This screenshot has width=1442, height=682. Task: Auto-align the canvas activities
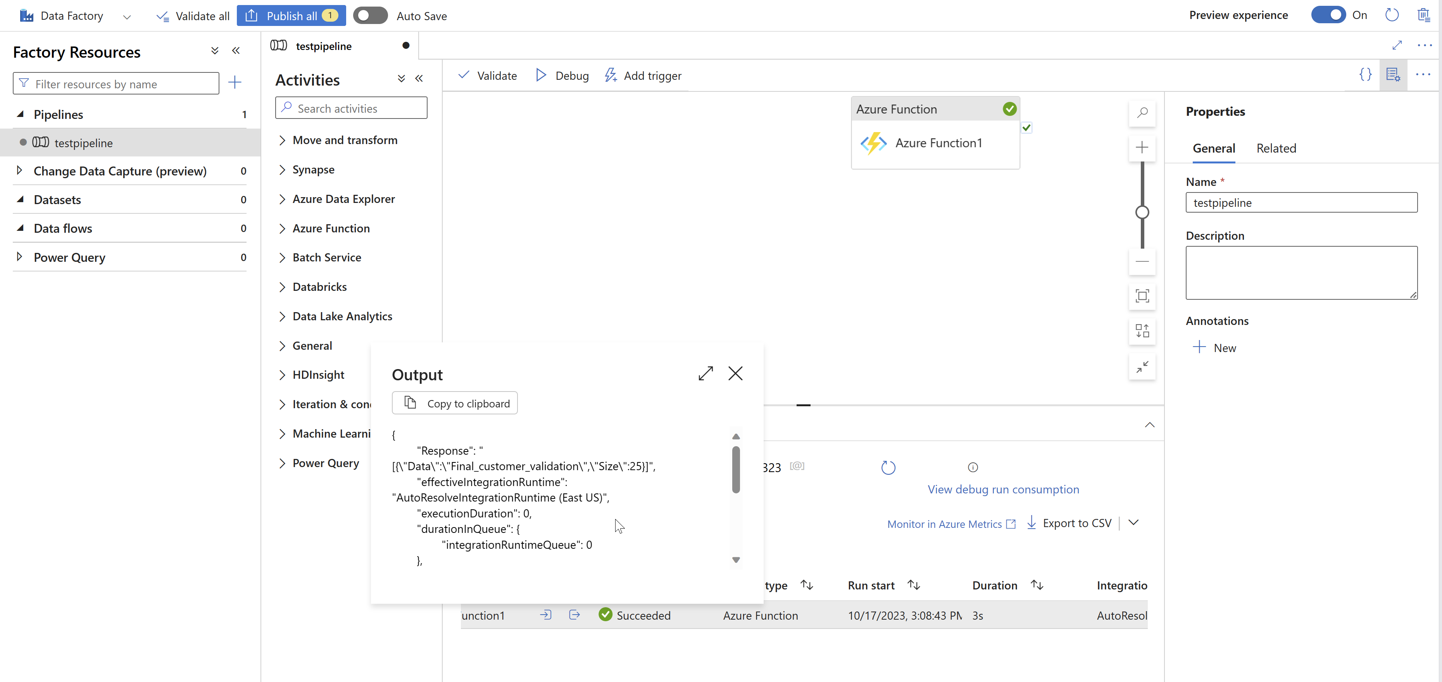(x=1142, y=331)
